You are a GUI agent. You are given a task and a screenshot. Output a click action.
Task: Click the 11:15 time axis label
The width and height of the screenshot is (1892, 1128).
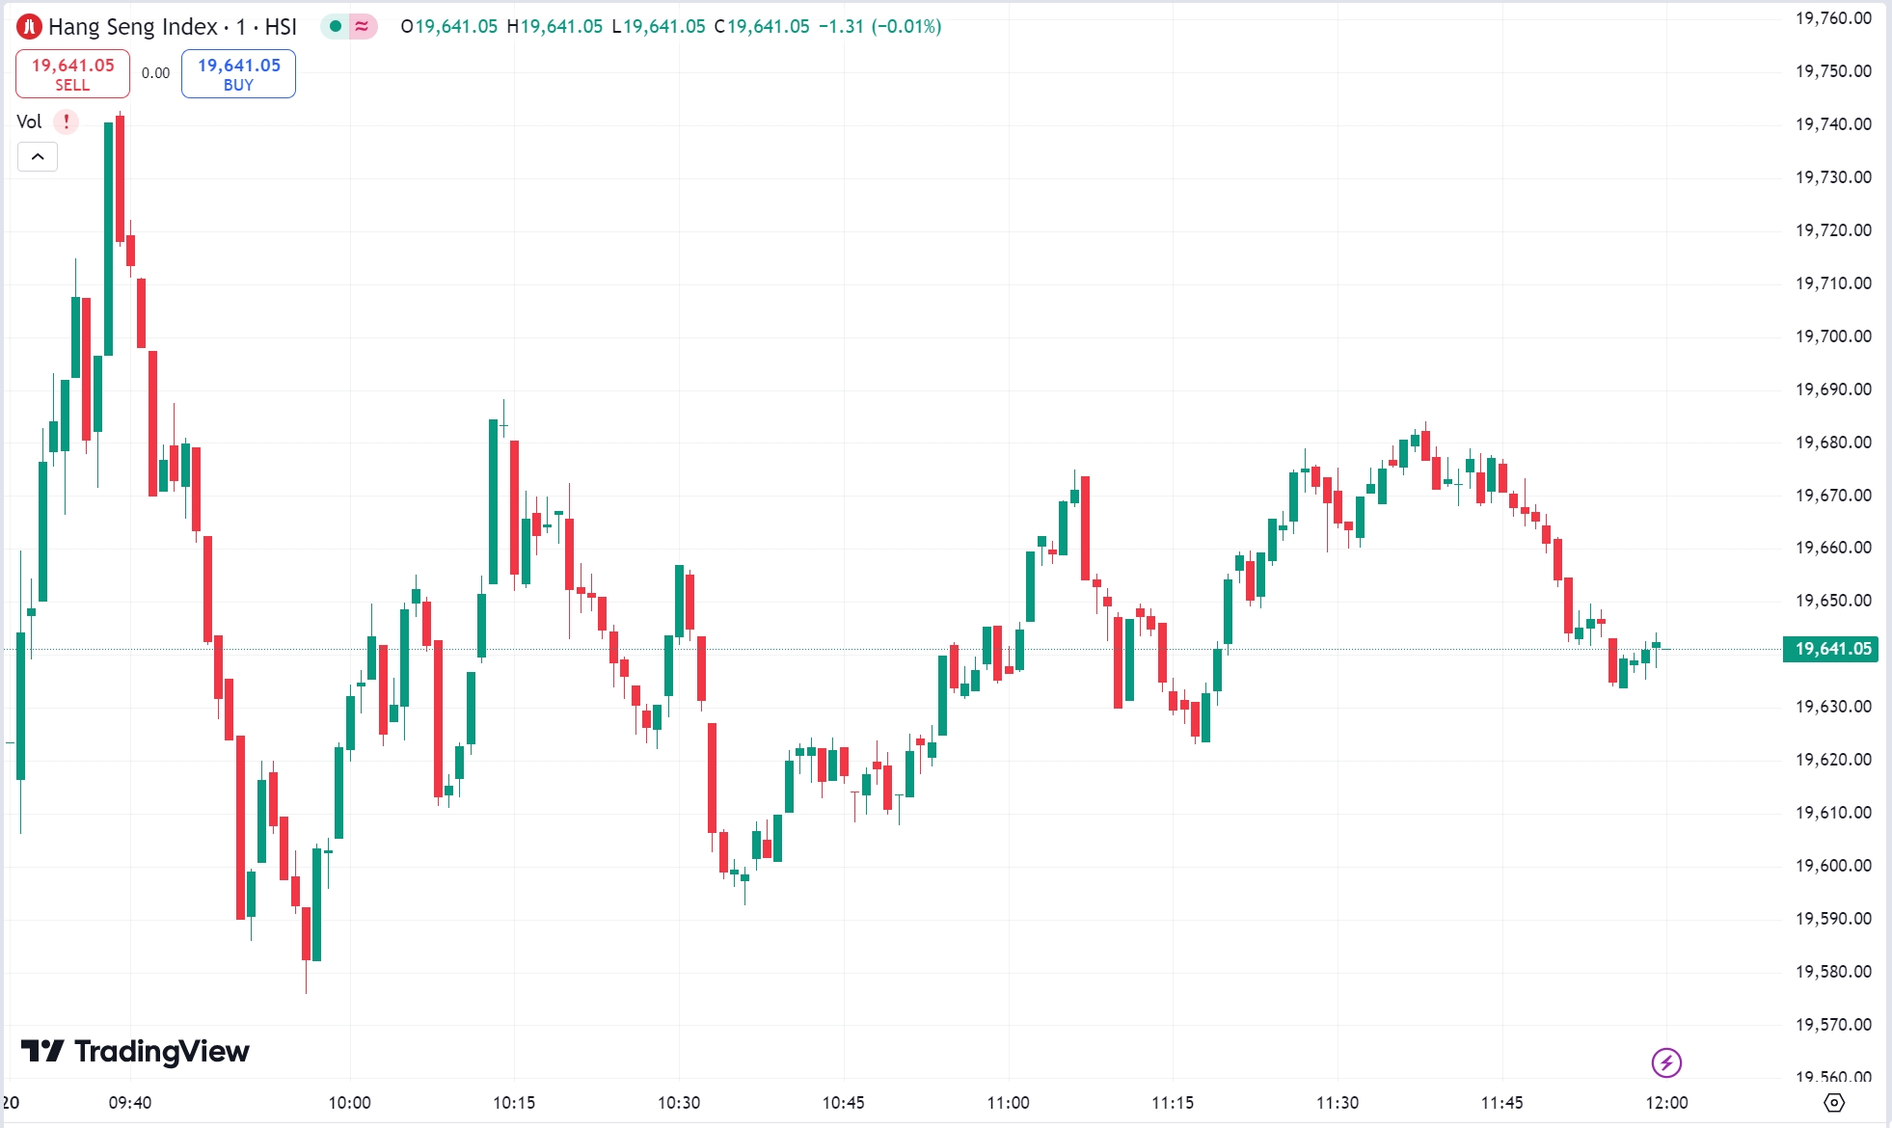coord(1173,1102)
